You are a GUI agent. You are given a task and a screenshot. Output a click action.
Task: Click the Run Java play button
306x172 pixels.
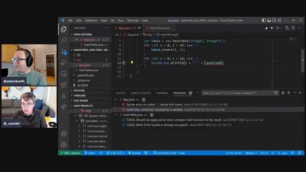tap(278, 28)
